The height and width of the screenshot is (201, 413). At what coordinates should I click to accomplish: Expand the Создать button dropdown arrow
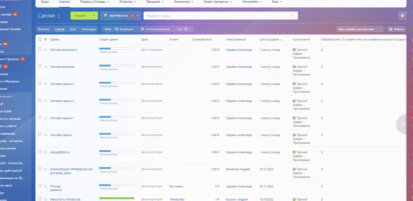coord(94,16)
